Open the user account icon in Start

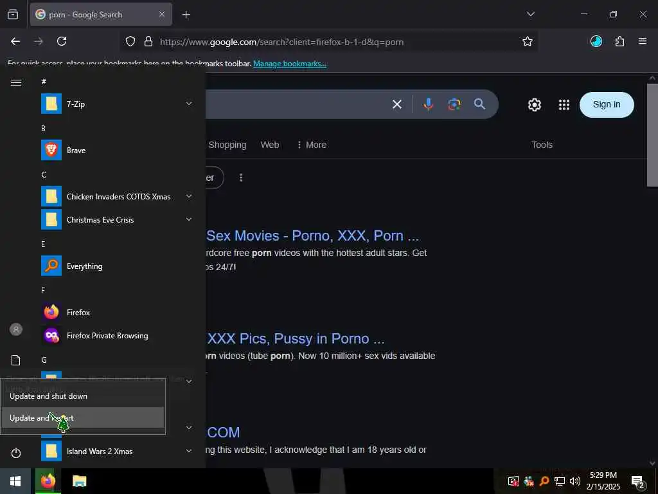16,329
